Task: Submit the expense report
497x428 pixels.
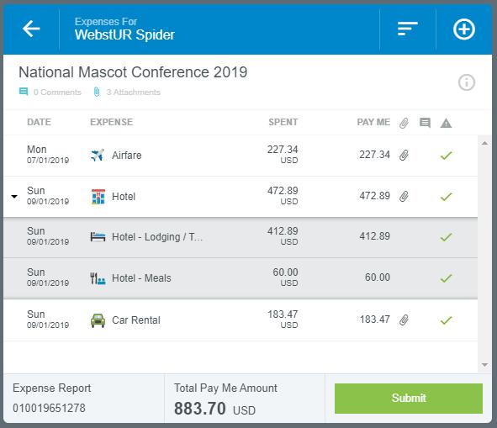Action: 409,399
